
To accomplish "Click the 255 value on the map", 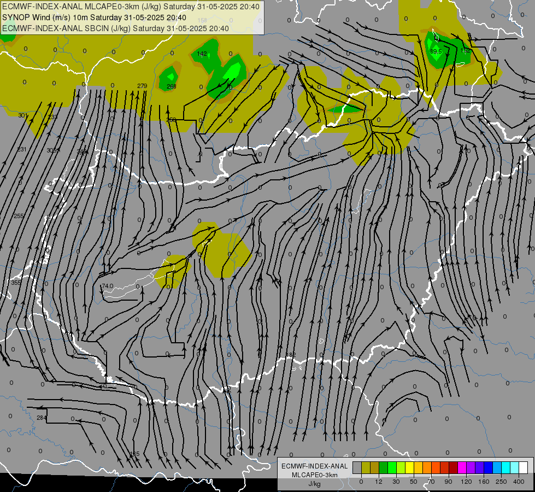I will pyautogui.click(x=19, y=216).
